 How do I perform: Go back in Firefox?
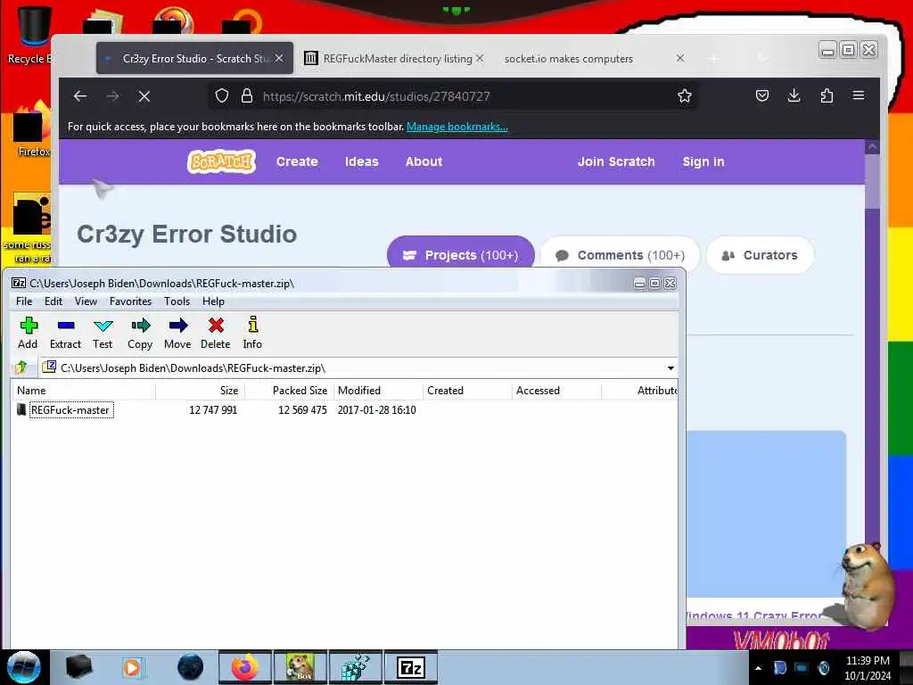(80, 96)
